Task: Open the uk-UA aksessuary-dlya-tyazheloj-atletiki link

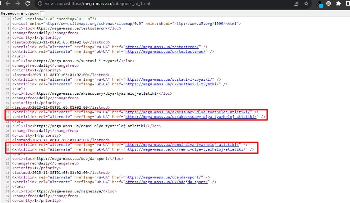Action: (x=191, y=117)
